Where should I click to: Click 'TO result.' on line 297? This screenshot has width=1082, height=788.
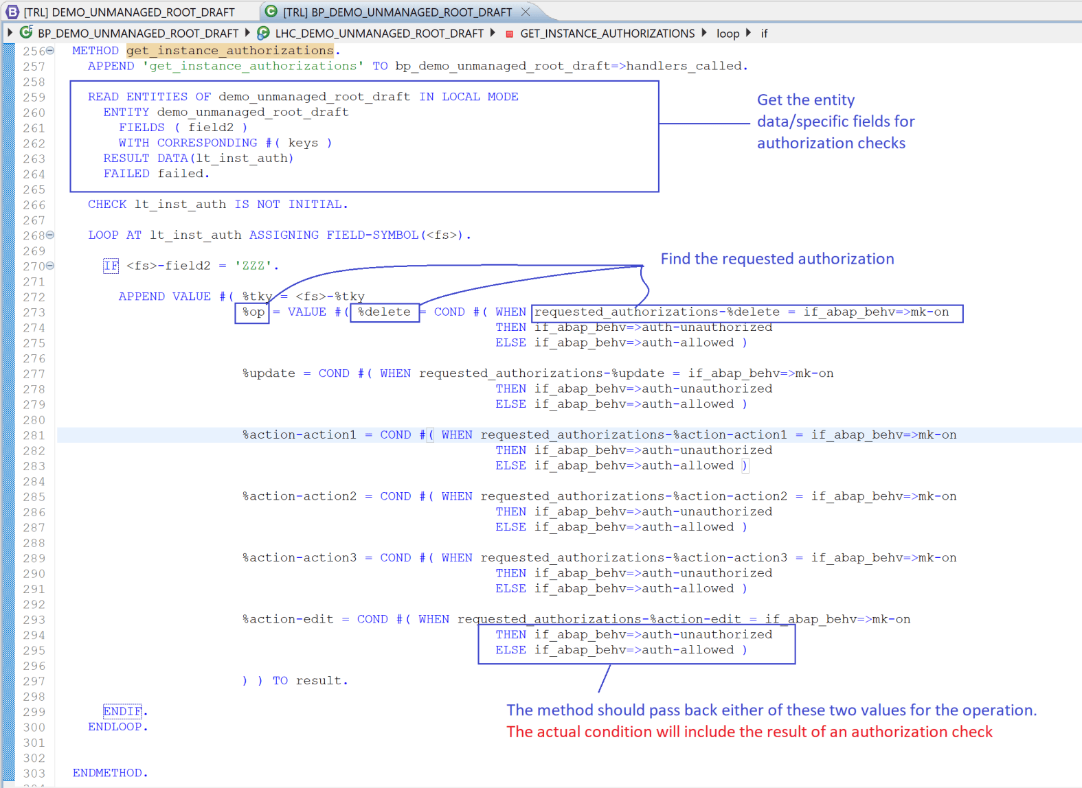[311, 681]
